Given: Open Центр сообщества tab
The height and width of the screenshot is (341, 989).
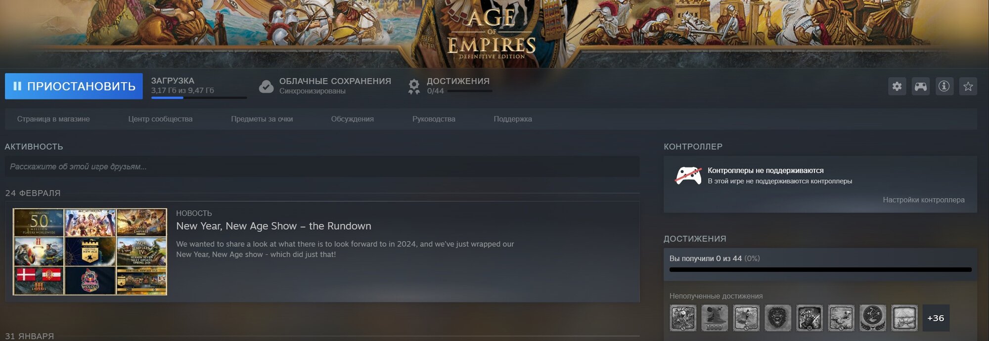Looking at the screenshot, I should click(160, 119).
